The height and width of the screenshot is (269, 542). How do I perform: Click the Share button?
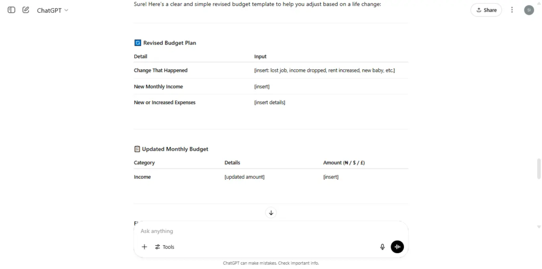tap(486, 10)
